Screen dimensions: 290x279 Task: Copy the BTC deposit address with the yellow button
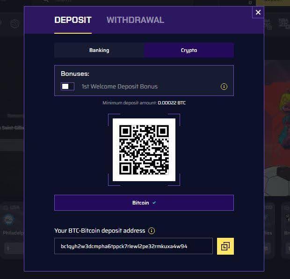click(225, 246)
